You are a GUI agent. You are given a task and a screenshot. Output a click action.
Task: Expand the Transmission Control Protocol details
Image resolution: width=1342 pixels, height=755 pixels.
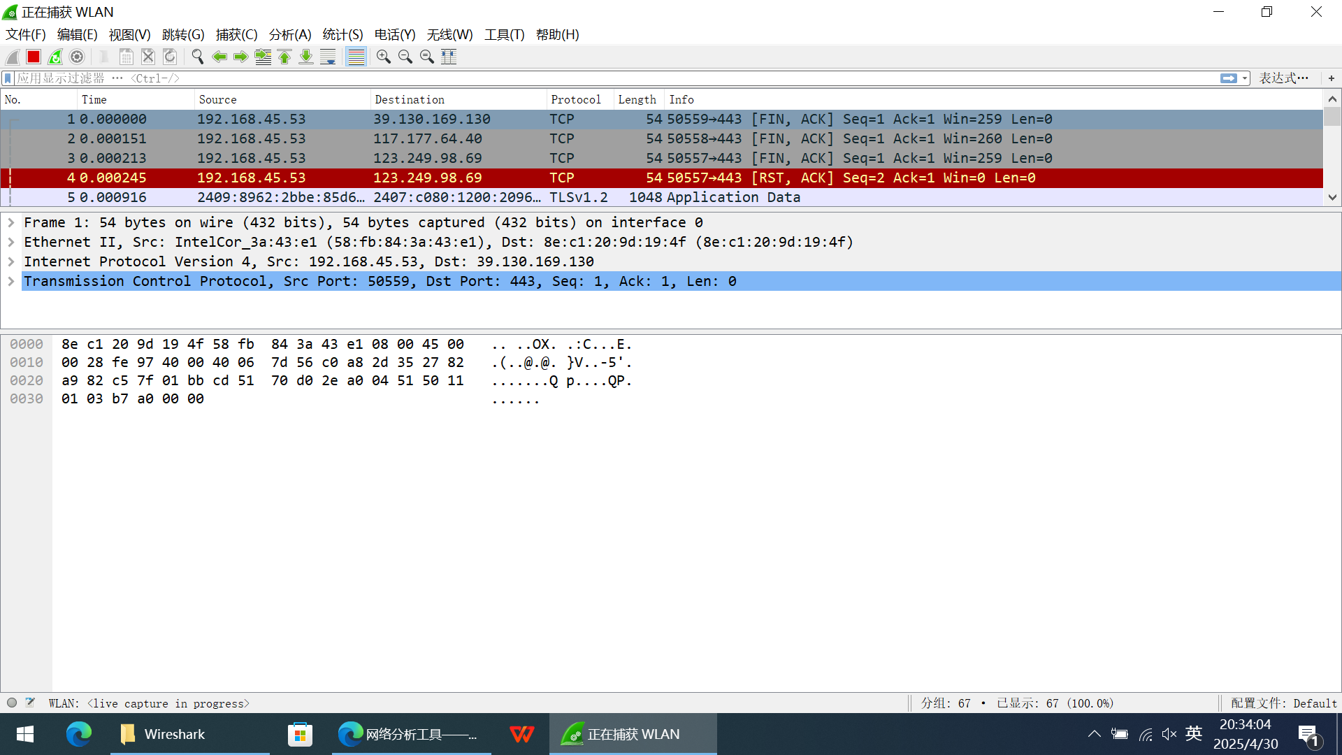click(x=11, y=281)
